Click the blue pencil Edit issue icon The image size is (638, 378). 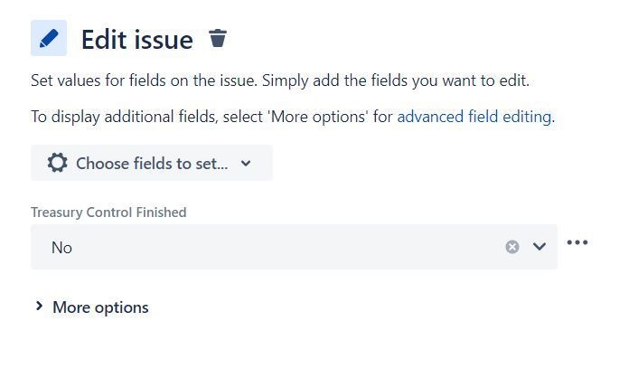pyautogui.click(x=49, y=38)
